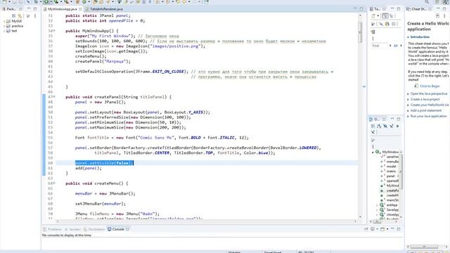450x253 pixels.
Task: Expand the exitApp class in the Outline
Action: tap(377, 205)
